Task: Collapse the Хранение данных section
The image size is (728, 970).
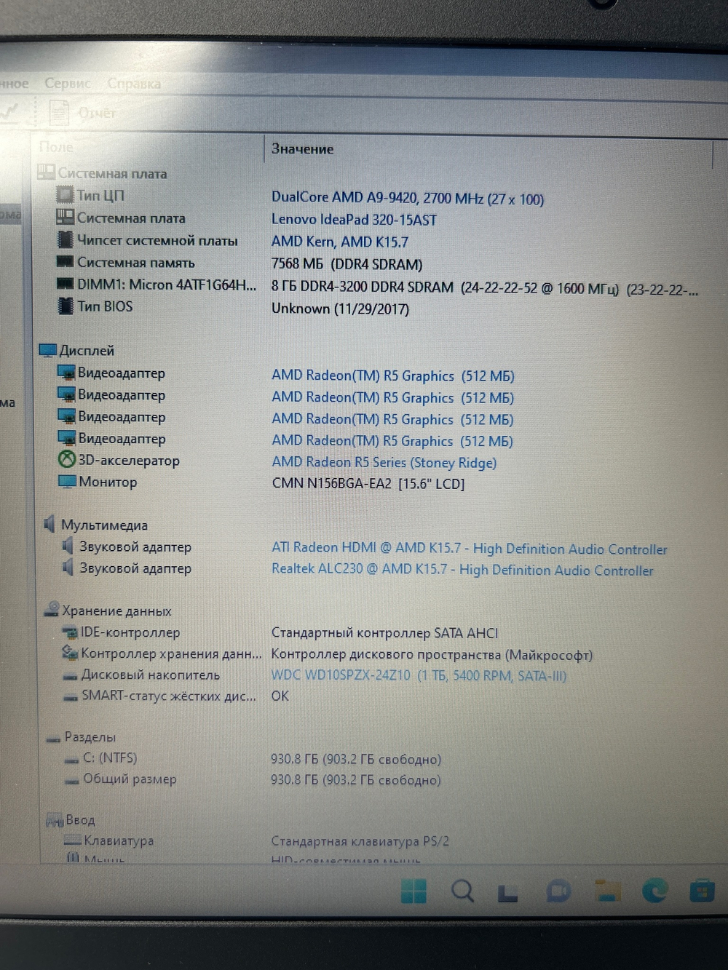Action: [52, 610]
